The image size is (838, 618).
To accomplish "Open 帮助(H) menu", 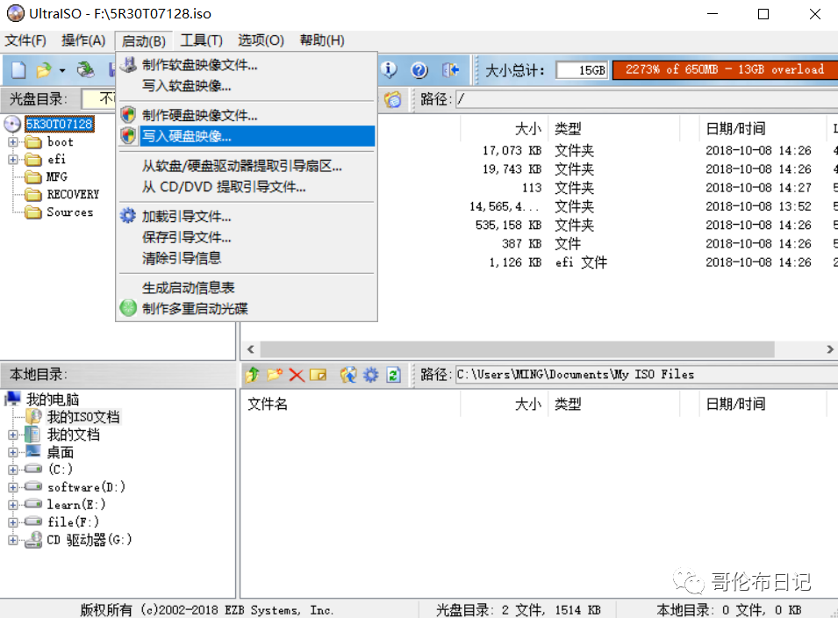I will coord(322,40).
